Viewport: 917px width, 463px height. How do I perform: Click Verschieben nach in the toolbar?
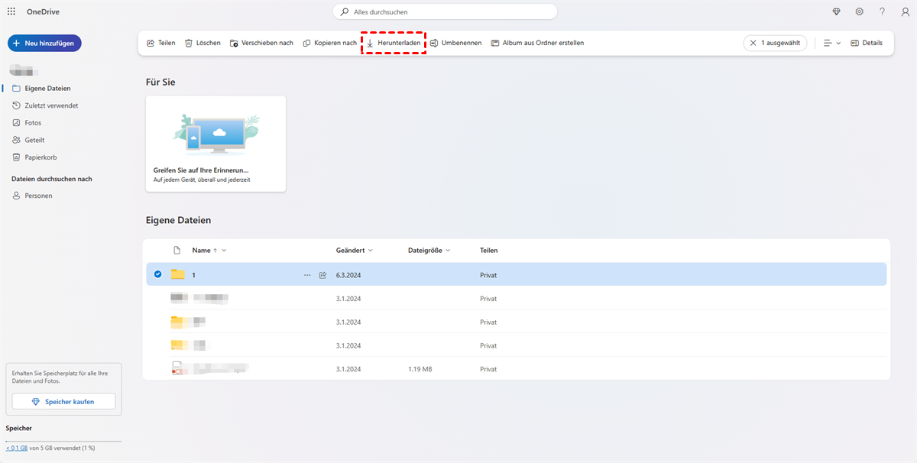click(261, 44)
